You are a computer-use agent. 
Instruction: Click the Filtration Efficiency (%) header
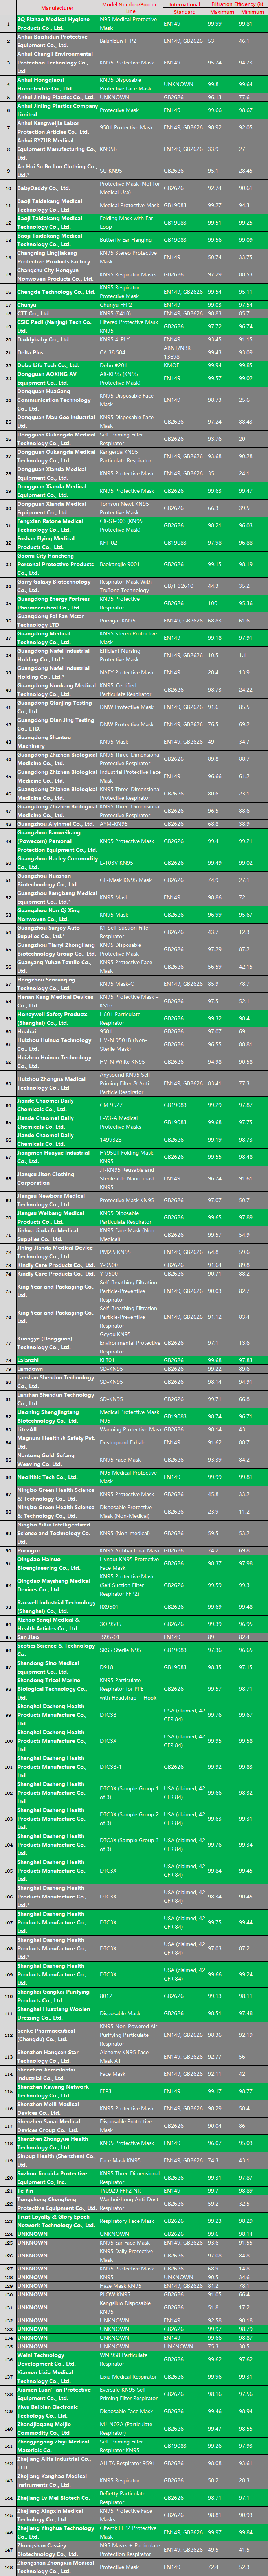tap(236, 4)
